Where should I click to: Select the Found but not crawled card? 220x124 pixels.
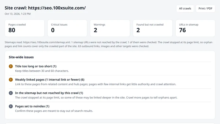tap(153, 28)
